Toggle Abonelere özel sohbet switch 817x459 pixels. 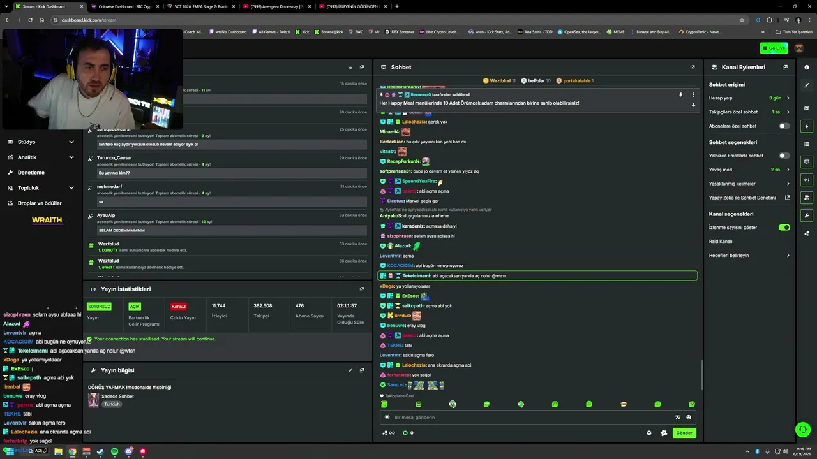tap(784, 126)
